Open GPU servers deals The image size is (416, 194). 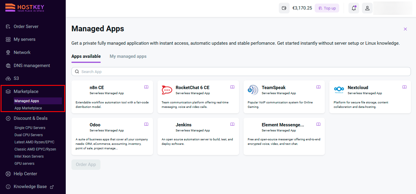pos(25,164)
